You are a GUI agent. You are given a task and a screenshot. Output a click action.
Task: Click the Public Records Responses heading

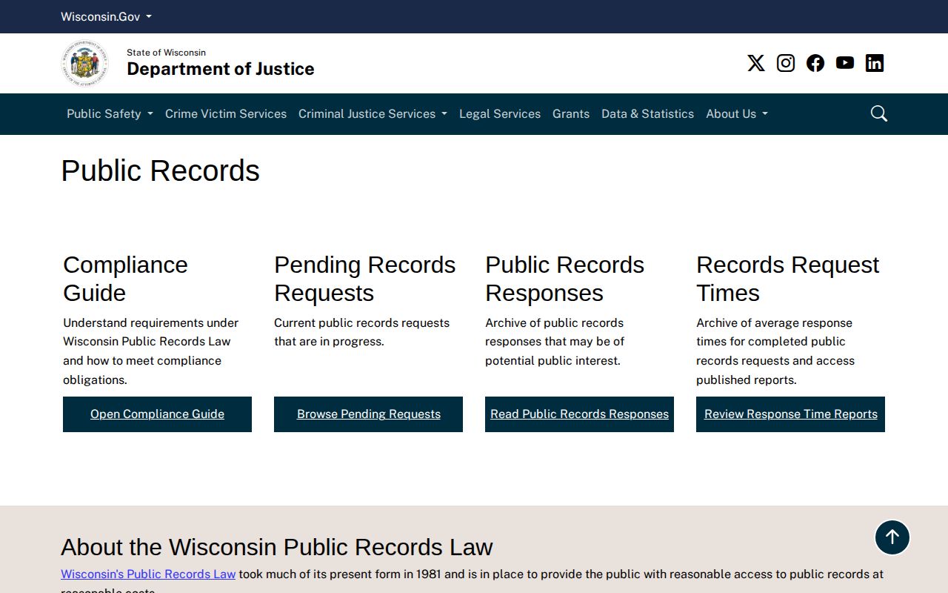click(564, 279)
